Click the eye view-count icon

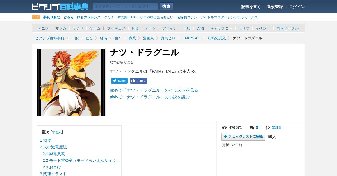click(x=224, y=128)
